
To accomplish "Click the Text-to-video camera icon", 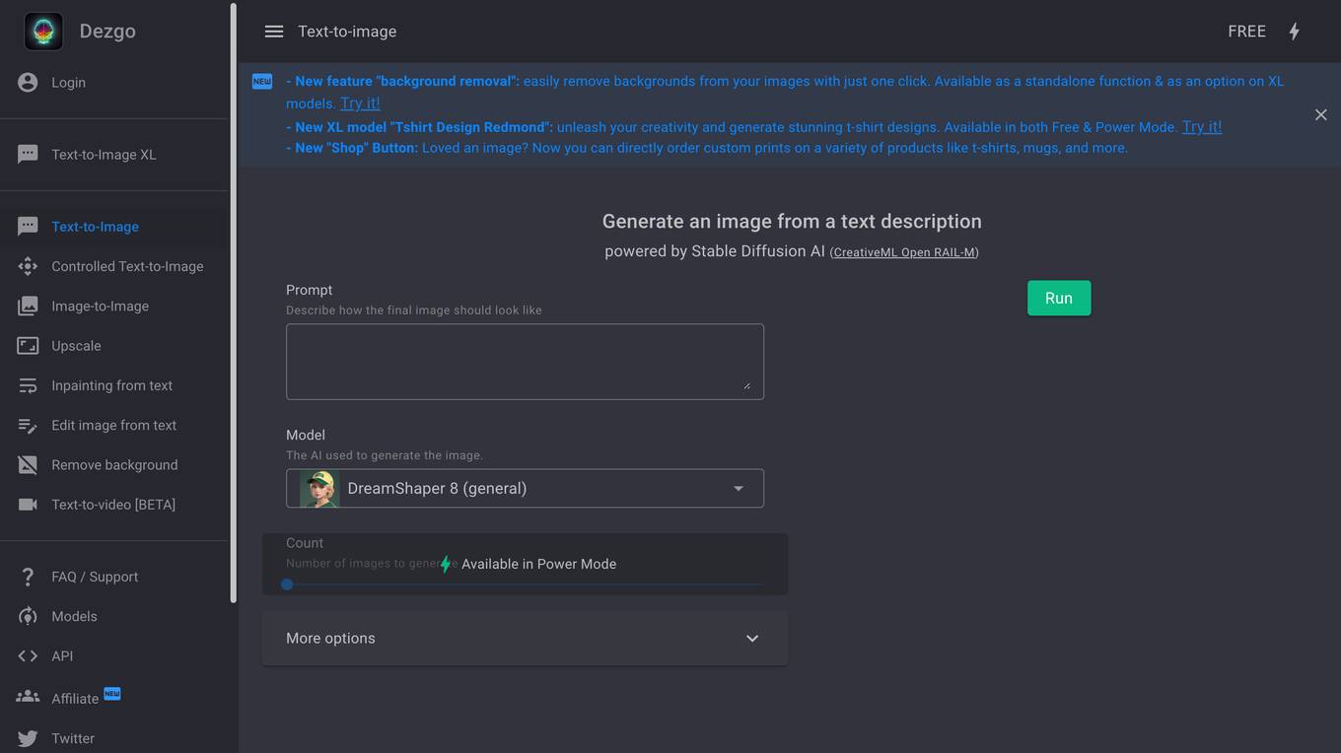I will pos(28,505).
